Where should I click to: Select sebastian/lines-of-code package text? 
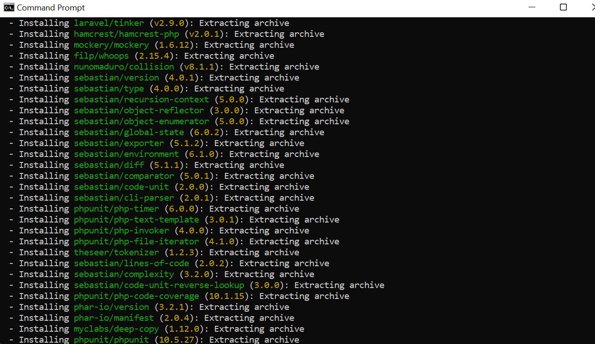coord(132,263)
